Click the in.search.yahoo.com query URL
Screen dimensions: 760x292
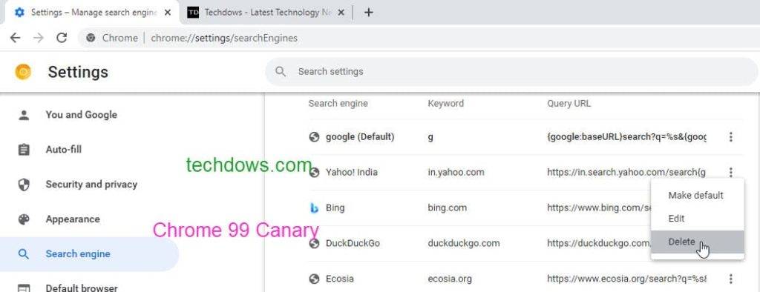(626, 173)
